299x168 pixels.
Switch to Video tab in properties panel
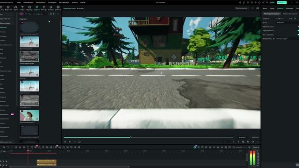pyautogui.click(x=265, y=8)
